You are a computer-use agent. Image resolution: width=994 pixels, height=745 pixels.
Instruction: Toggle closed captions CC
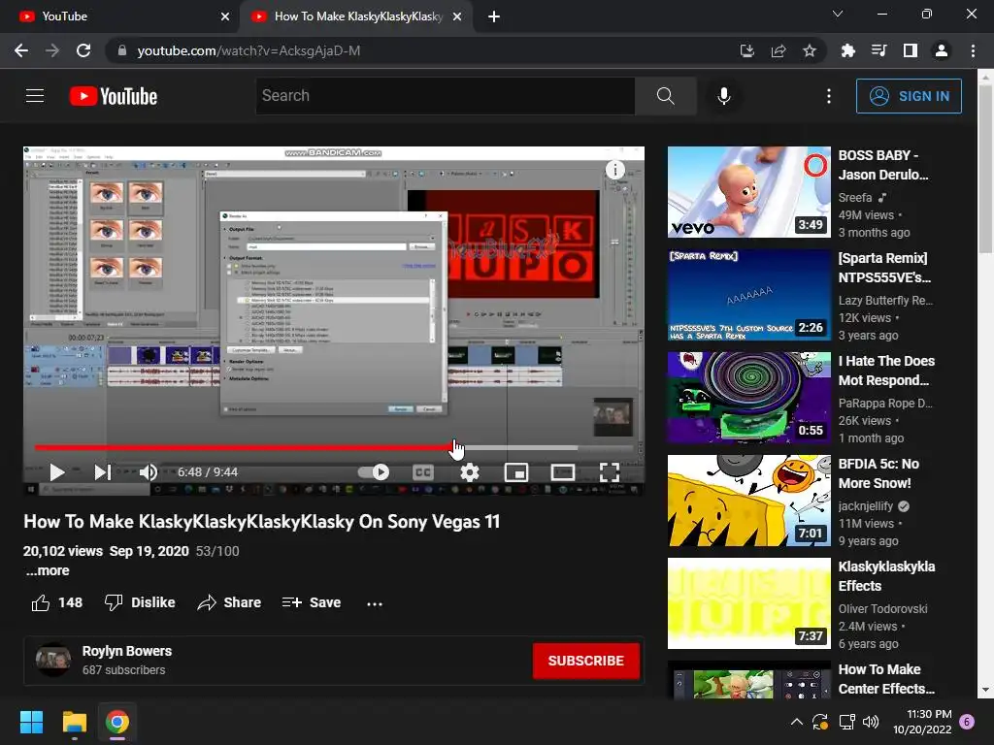[423, 472]
